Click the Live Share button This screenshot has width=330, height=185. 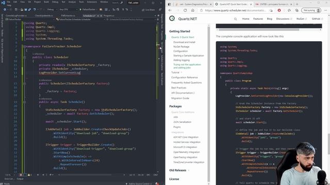(148, 10)
